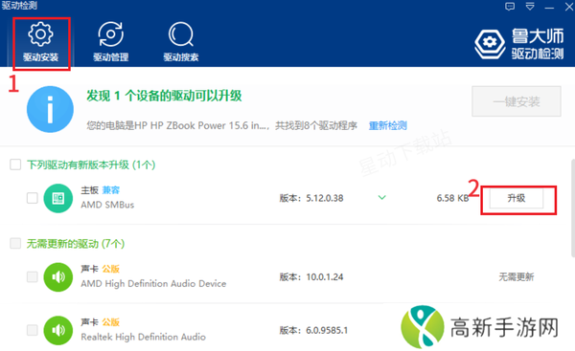Viewport: 575px width, 351px height.
Task: Open the 驱动安装 tab
Action: tap(40, 42)
